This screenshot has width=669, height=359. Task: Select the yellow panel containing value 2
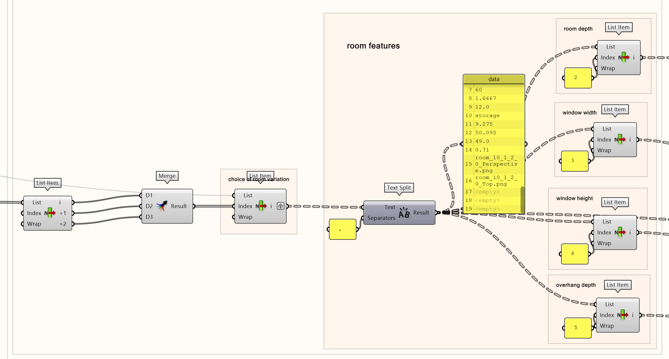(578, 78)
